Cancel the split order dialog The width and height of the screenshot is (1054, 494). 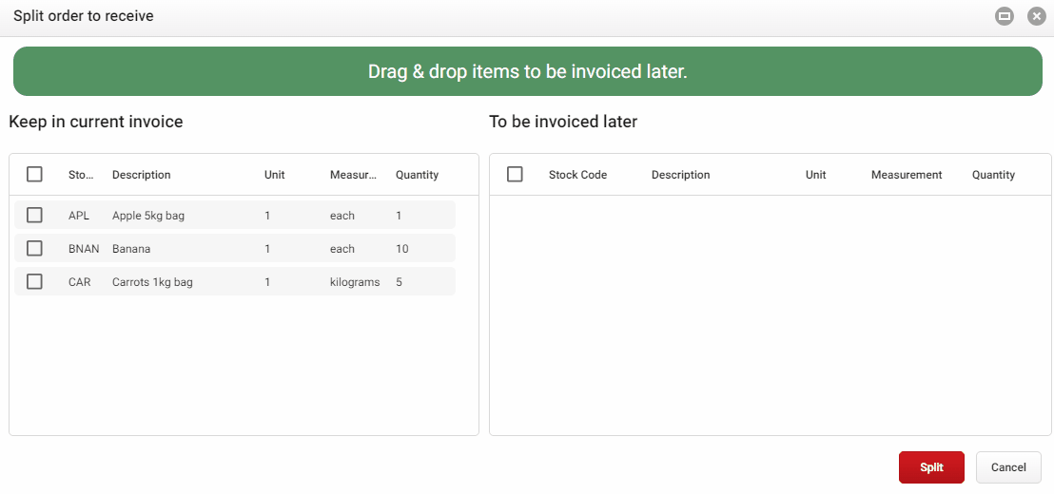tap(1008, 467)
